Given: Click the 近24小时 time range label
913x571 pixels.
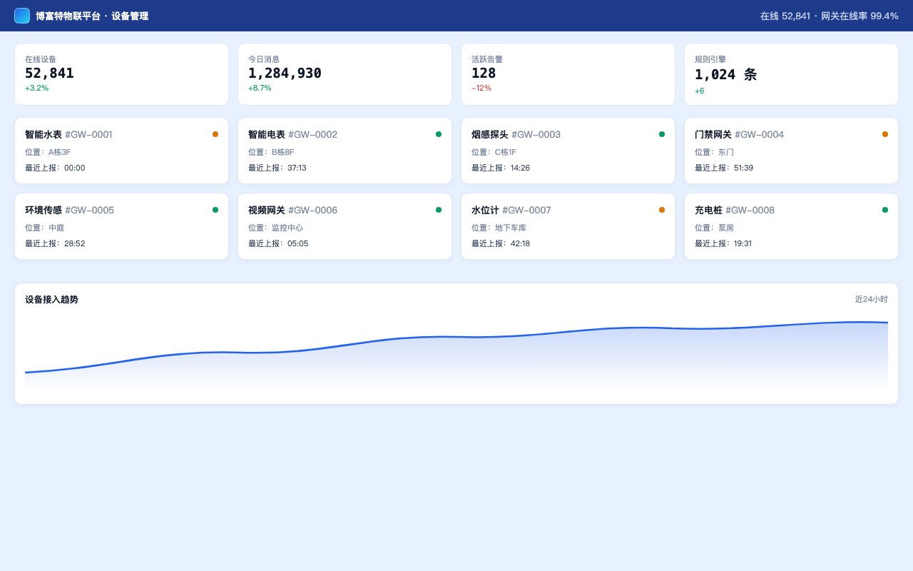Looking at the screenshot, I should tap(872, 299).
